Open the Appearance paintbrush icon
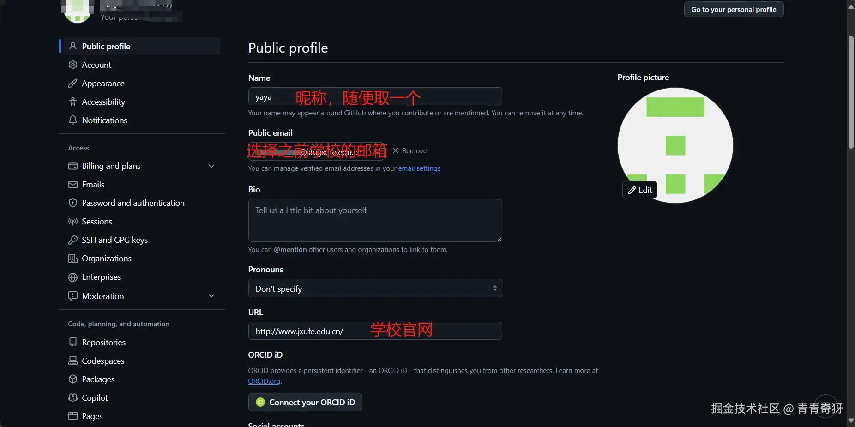 [72, 84]
